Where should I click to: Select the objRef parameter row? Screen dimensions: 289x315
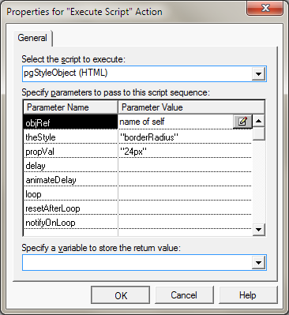(x=70, y=122)
